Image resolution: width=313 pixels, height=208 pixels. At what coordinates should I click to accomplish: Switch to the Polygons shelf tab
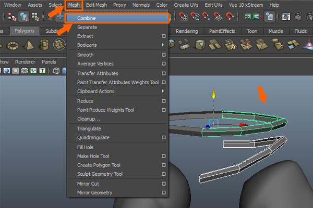pyautogui.click(x=23, y=31)
